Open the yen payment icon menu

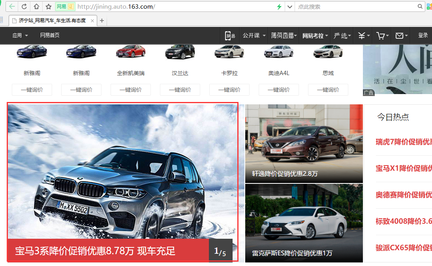point(364,36)
